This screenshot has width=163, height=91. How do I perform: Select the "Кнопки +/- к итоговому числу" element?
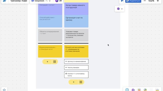click(76, 75)
